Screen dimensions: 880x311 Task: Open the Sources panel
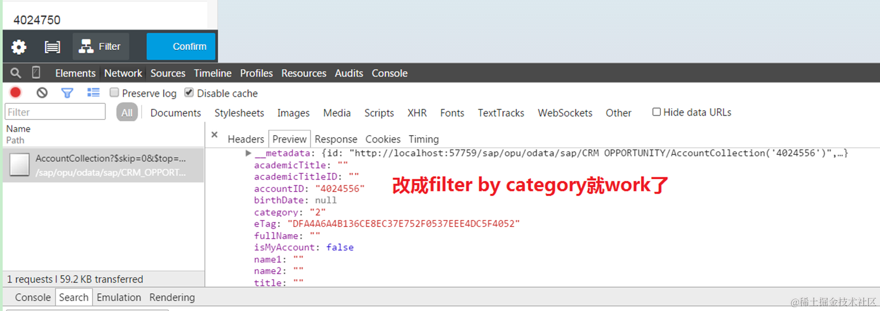coord(168,73)
